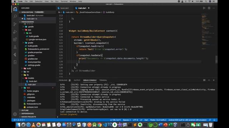The image size is (229, 128).
Task: Open the Flutter icon in activity bar
Action: pyautogui.click(x=15, y=55)
